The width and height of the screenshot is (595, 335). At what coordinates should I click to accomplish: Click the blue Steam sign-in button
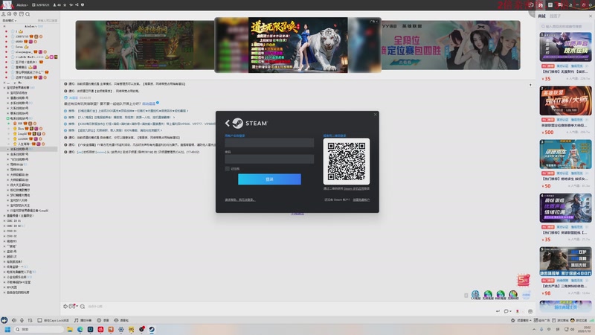269,179
